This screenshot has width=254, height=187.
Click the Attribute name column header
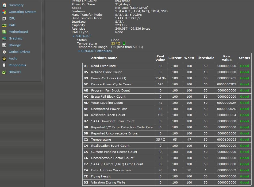click(104, 58)
